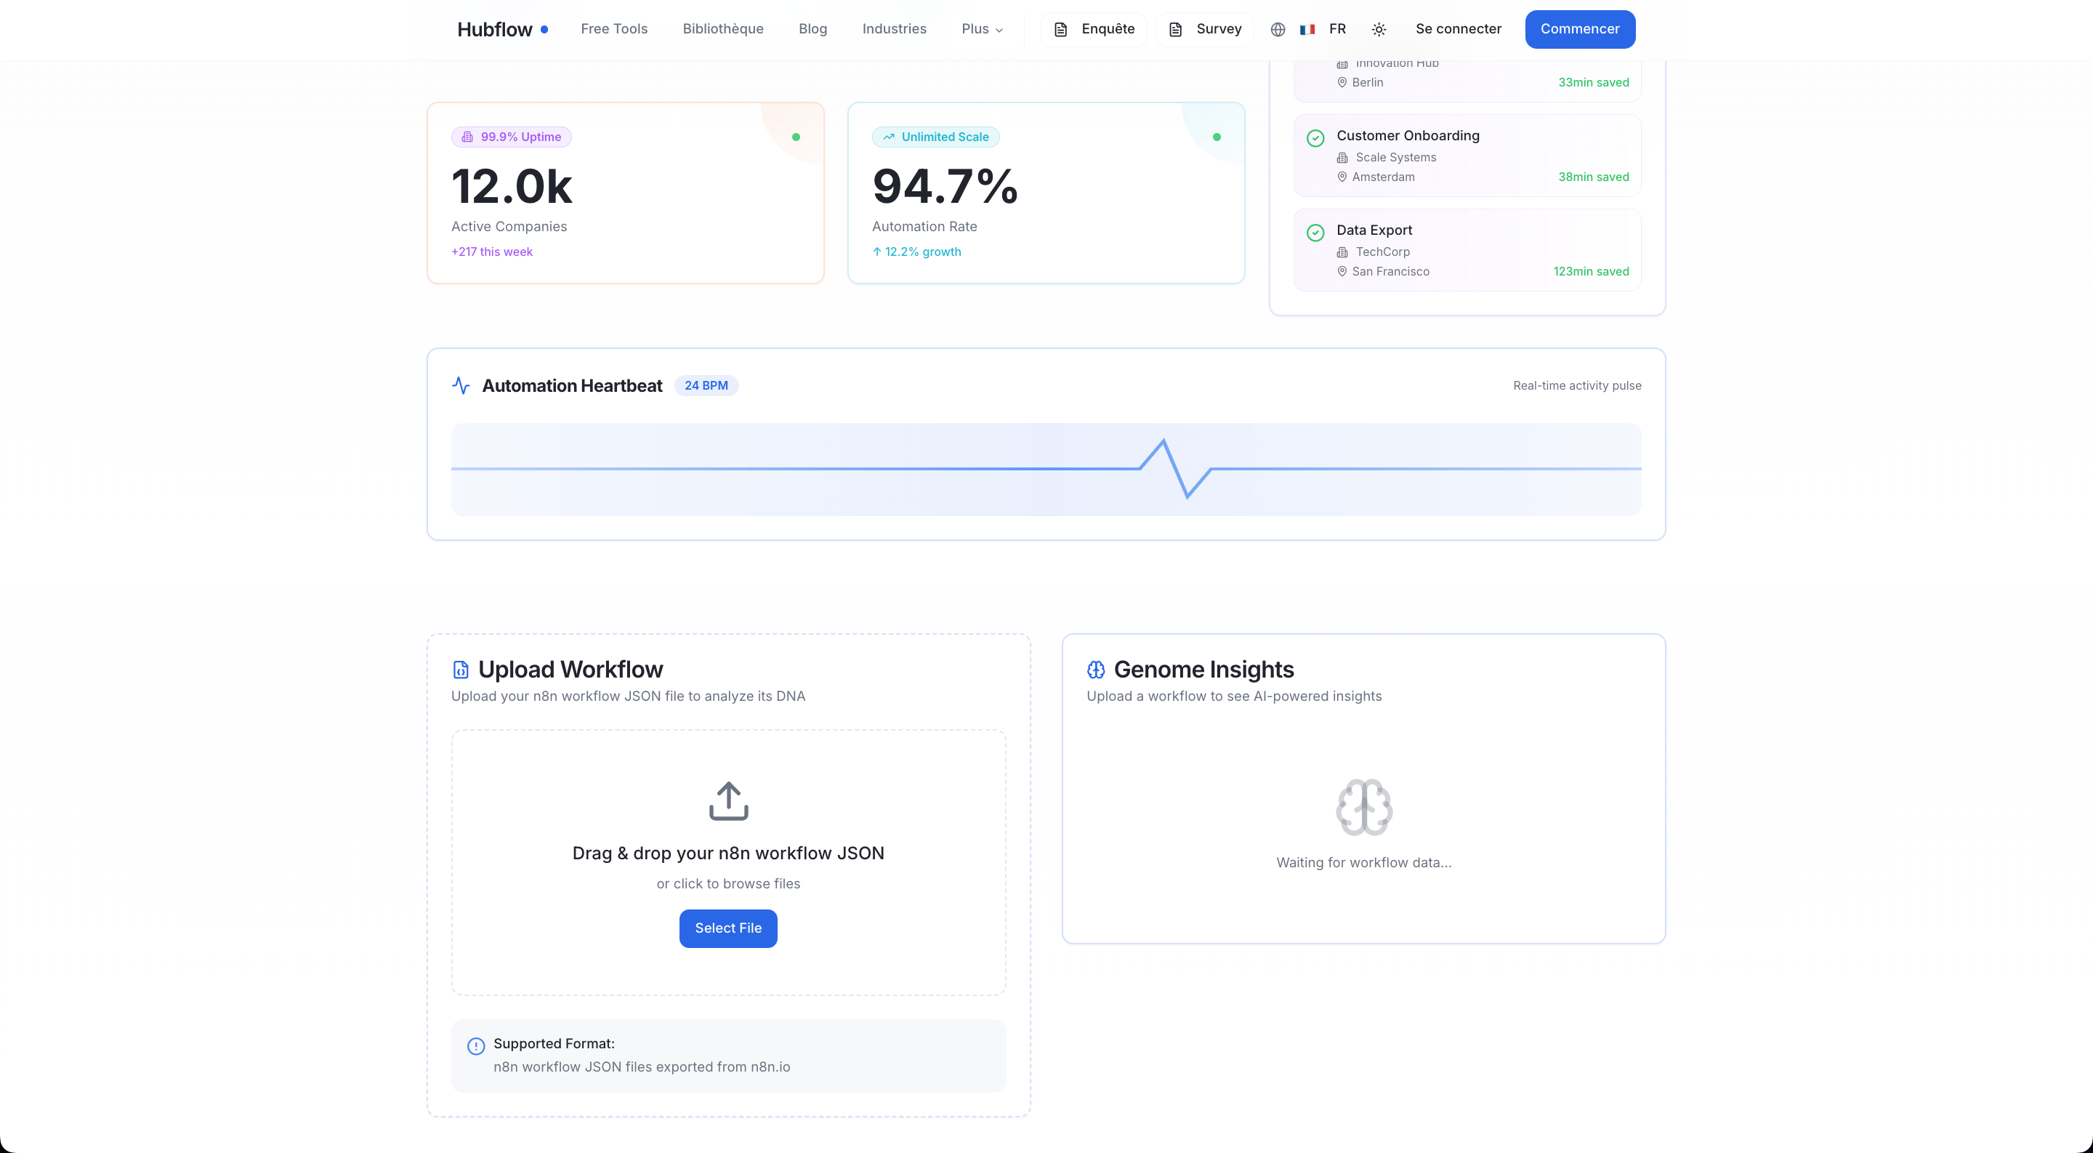Click the brain icon in Genome Insights

1363,807
